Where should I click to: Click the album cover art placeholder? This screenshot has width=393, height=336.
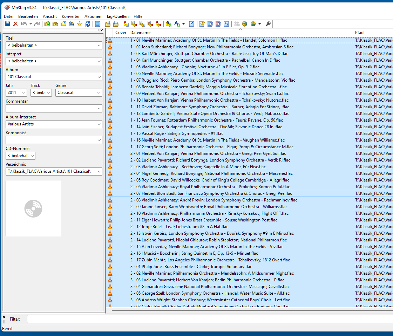(x=33, y=208)
